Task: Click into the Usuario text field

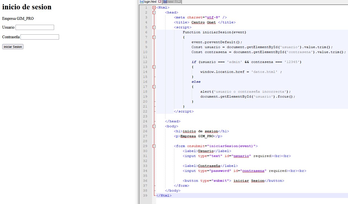Action: 35,27
